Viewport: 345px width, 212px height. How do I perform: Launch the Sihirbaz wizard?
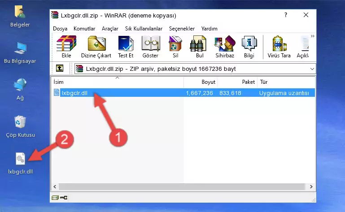point(225,47)
